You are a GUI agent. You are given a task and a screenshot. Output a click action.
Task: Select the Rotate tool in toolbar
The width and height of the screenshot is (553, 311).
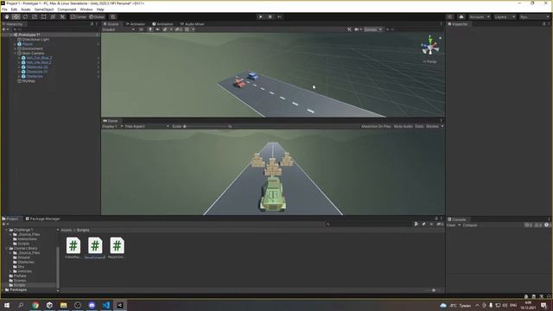[25, 17]
